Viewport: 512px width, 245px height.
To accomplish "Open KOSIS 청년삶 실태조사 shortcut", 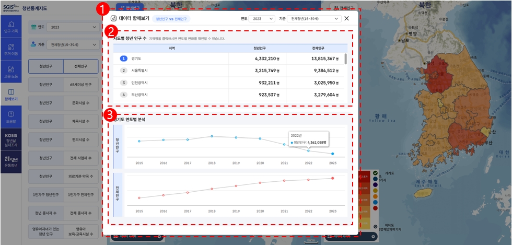I will click(11, 138).
